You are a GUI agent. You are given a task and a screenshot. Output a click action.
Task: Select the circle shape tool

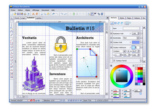[12, 47]
